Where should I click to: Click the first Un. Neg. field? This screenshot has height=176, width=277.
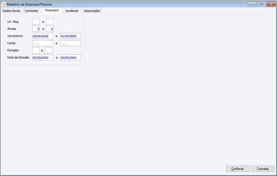(36, 22)
